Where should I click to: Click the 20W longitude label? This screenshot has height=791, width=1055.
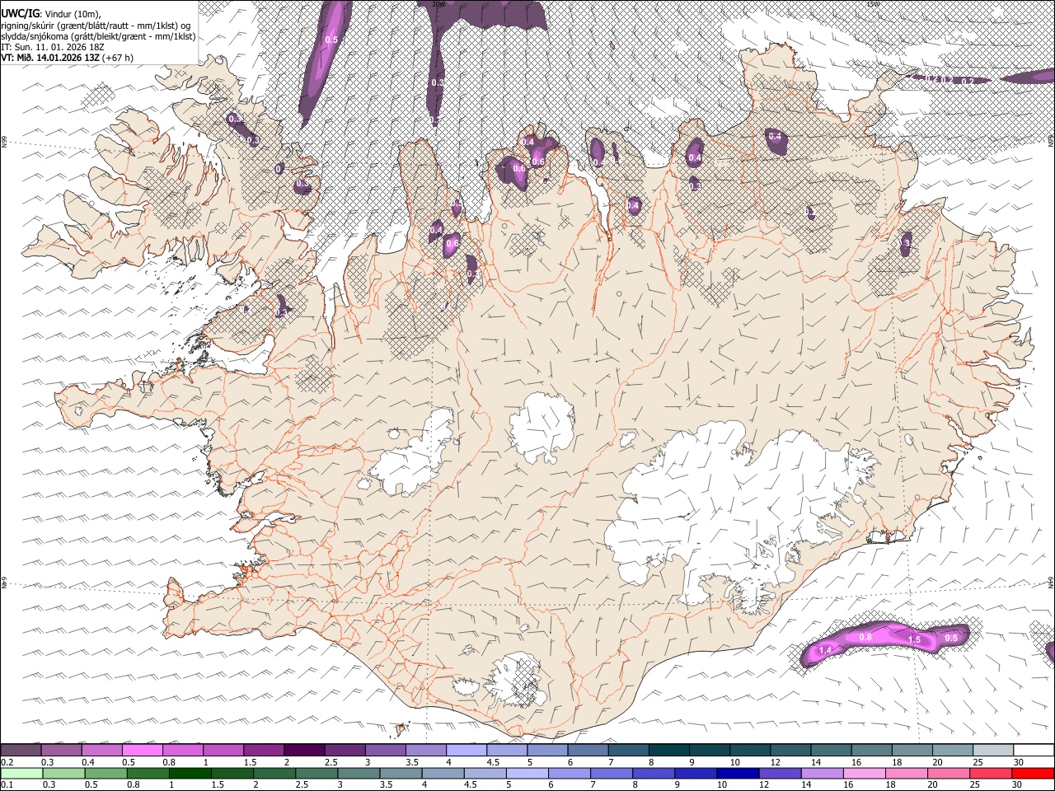(x=438, y=4)
